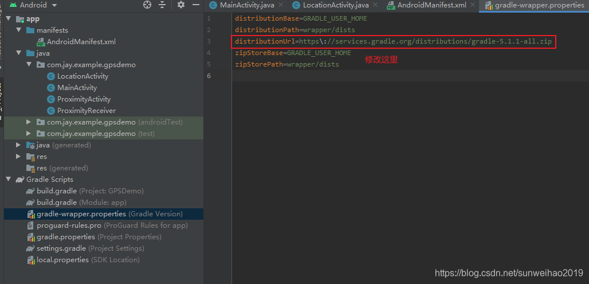
Task: Collapse the manifests folder
Action: 19,30
